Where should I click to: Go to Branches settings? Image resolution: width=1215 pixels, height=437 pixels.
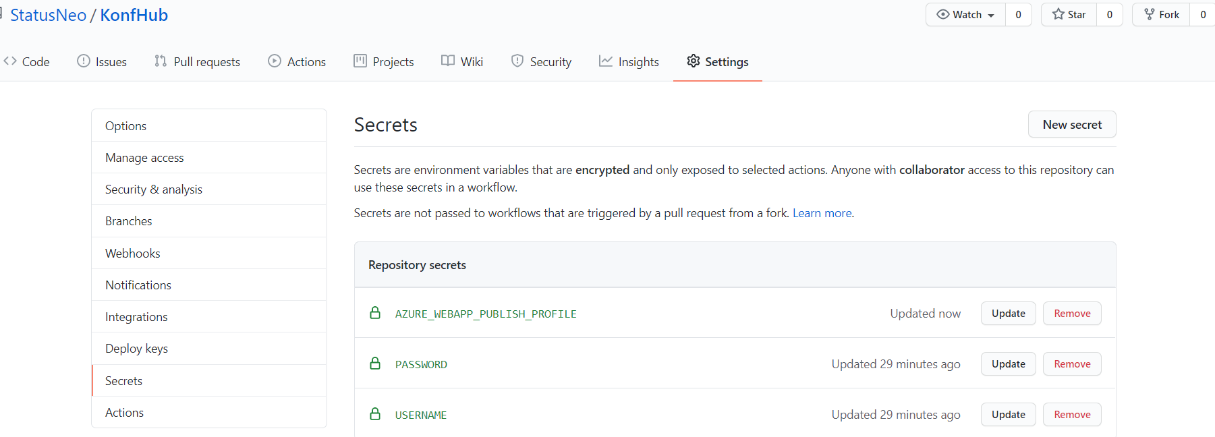tap(209, 221)
